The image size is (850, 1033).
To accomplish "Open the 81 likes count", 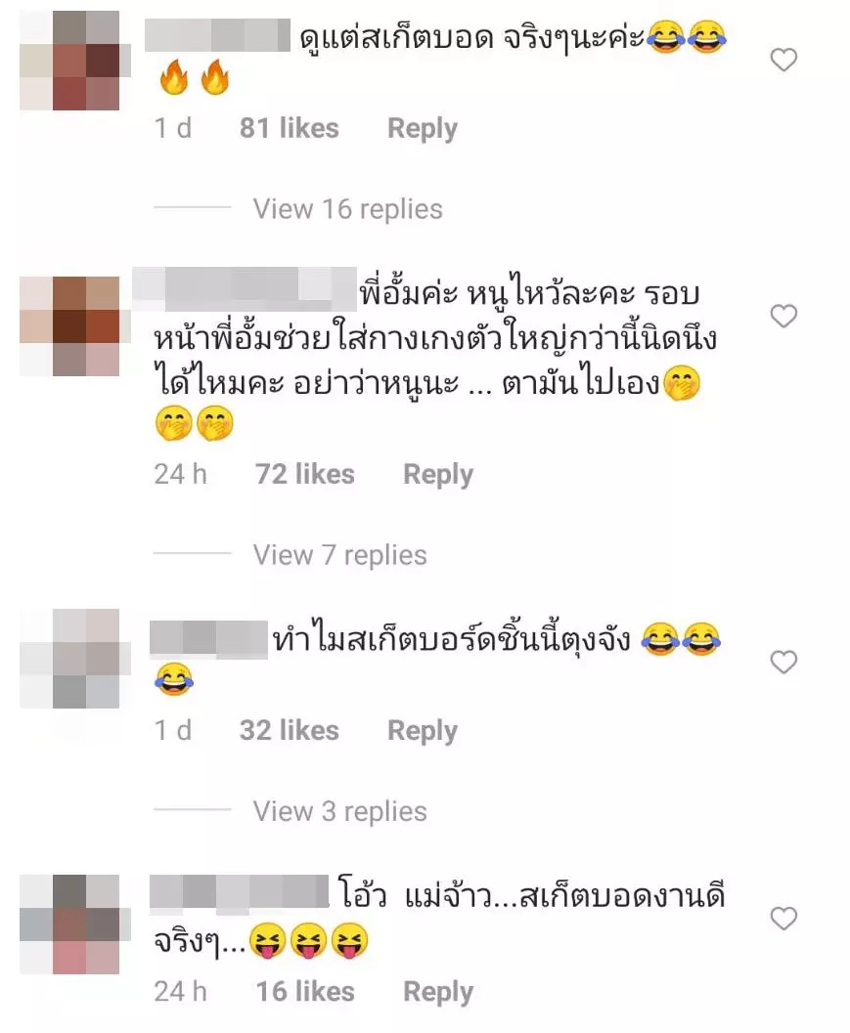I will click(289, 128).
